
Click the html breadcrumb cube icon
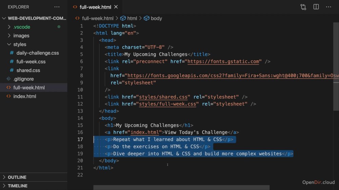click(x=123, y=18)
